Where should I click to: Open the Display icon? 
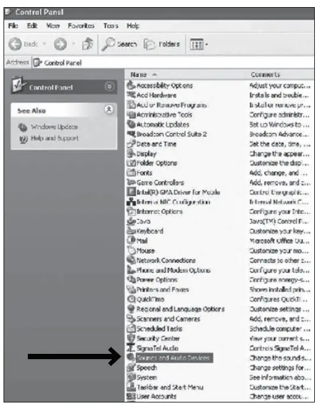point(131,154)
